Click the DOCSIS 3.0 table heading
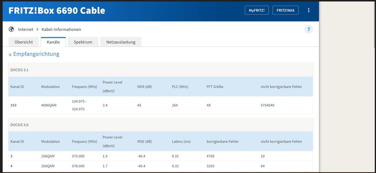This screenshot has height=173, width=376. point(20,125)
